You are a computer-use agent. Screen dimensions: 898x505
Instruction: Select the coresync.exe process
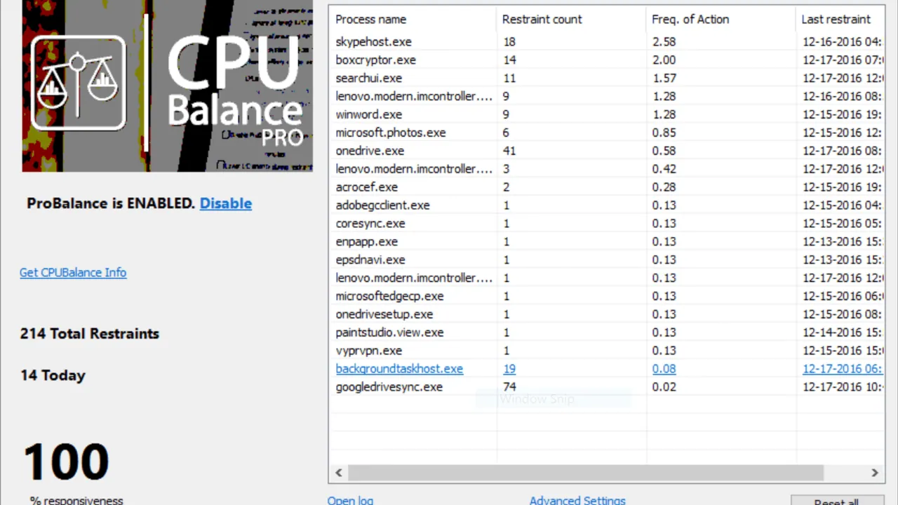(x=370, y=224)
